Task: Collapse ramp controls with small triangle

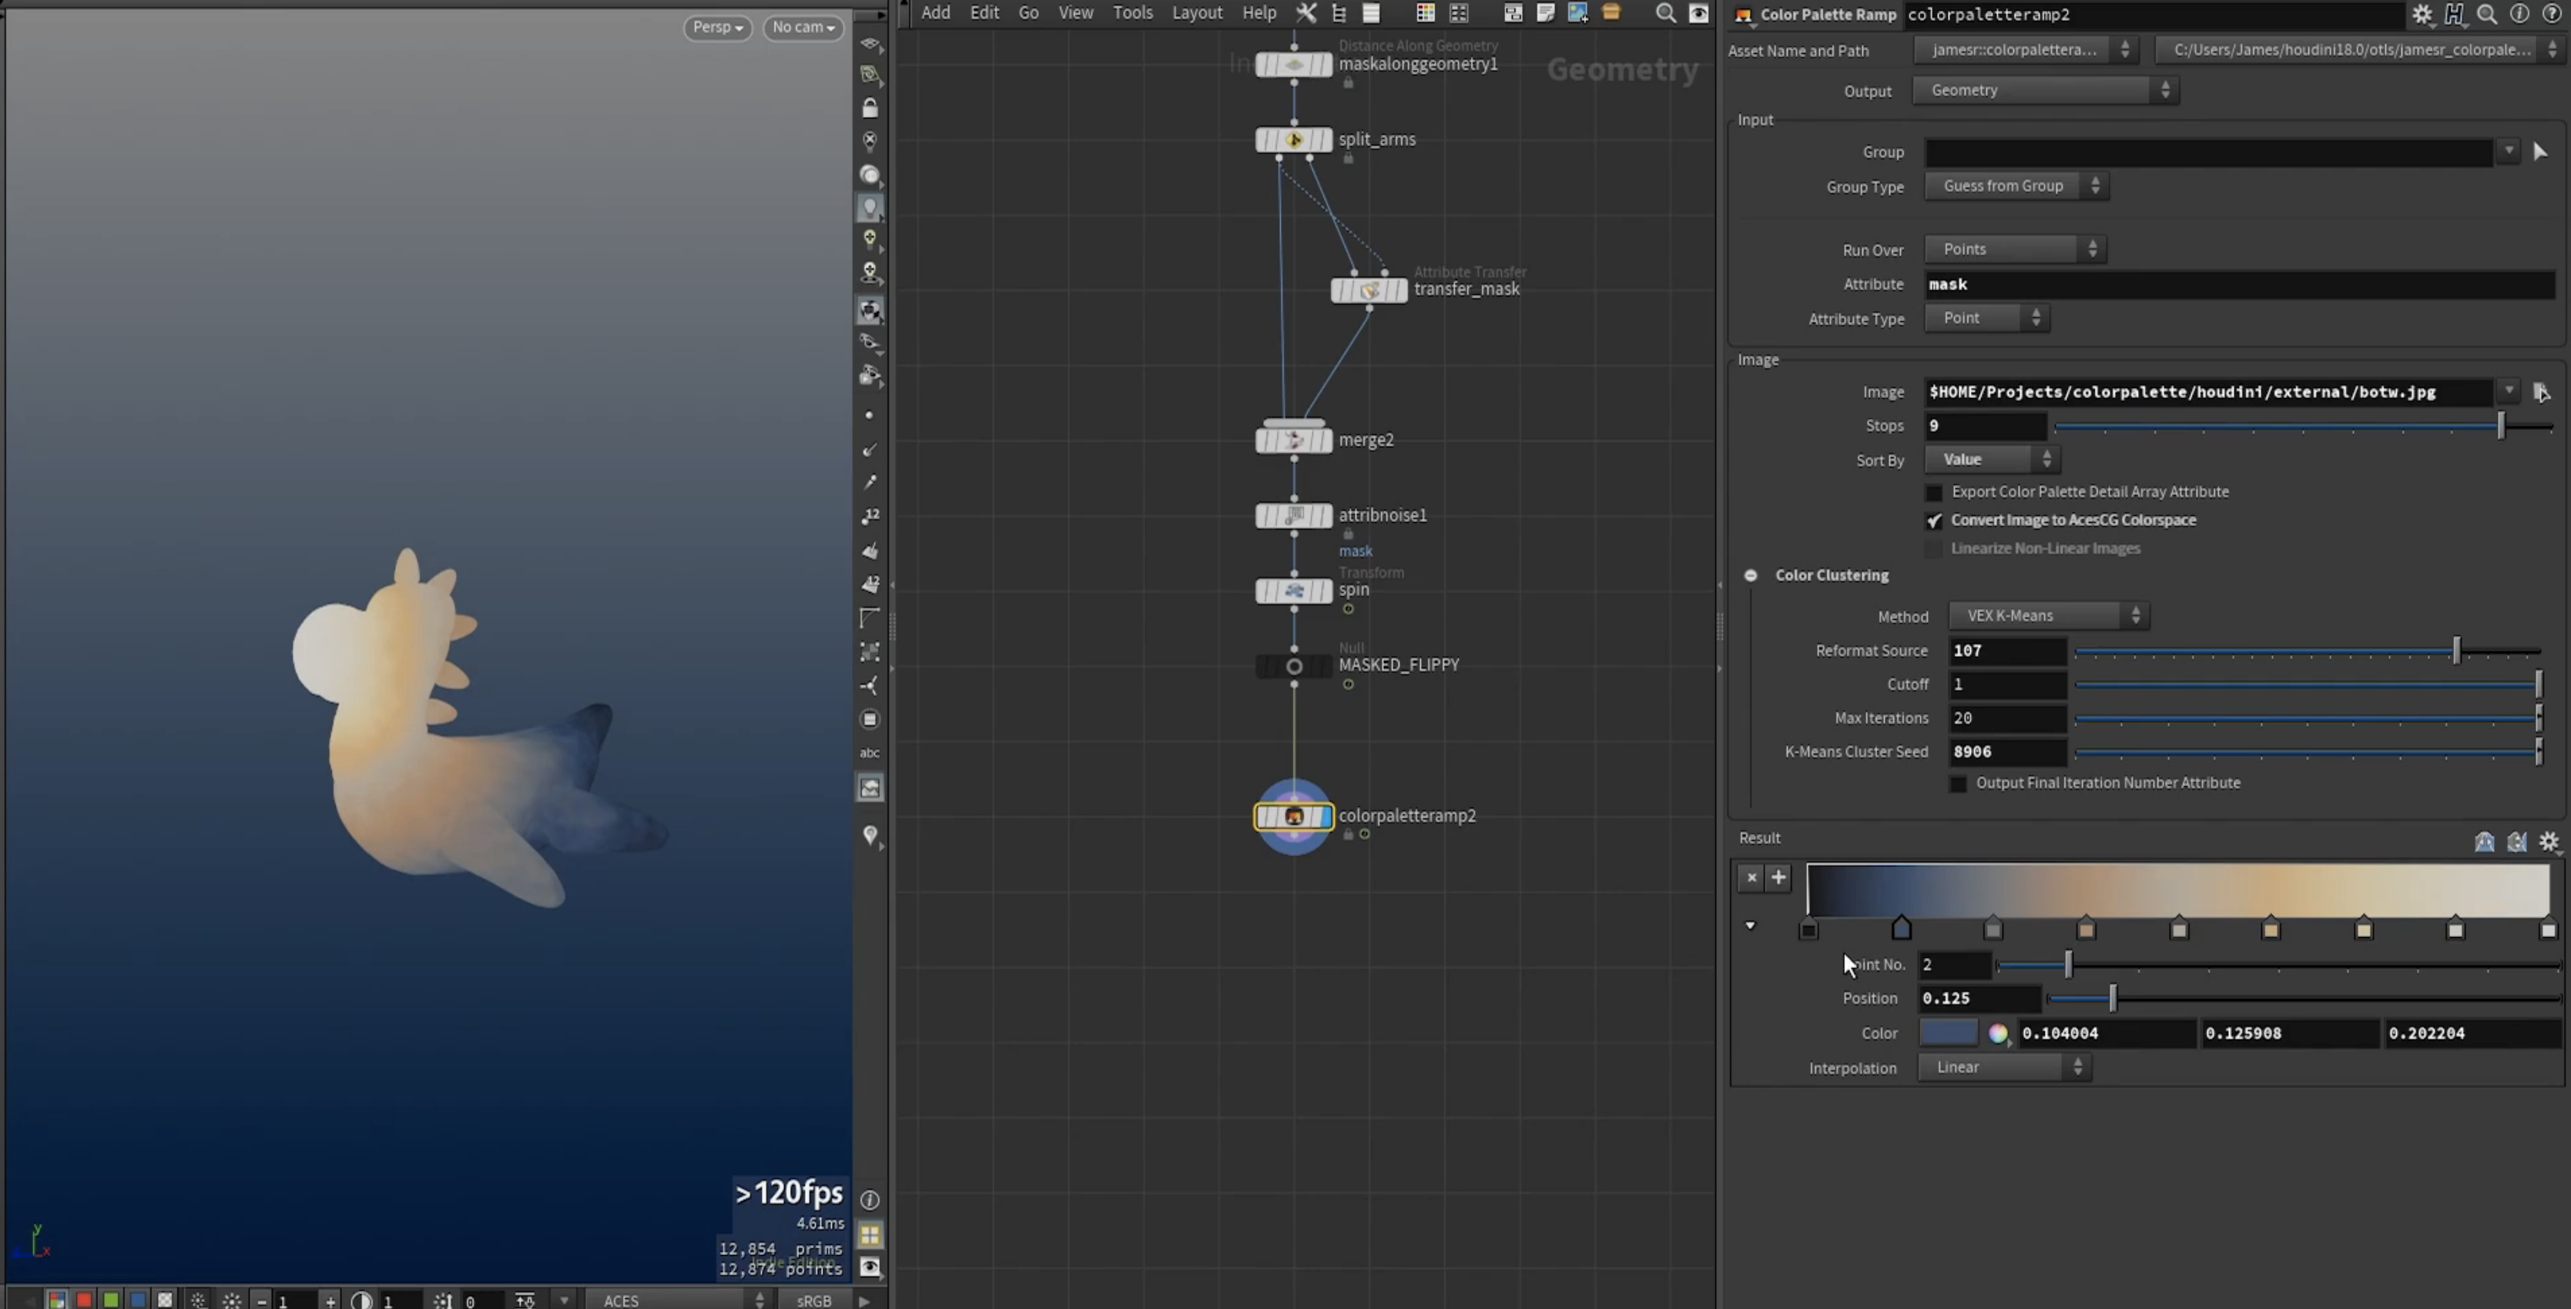Action: [x=1750, y=926]
